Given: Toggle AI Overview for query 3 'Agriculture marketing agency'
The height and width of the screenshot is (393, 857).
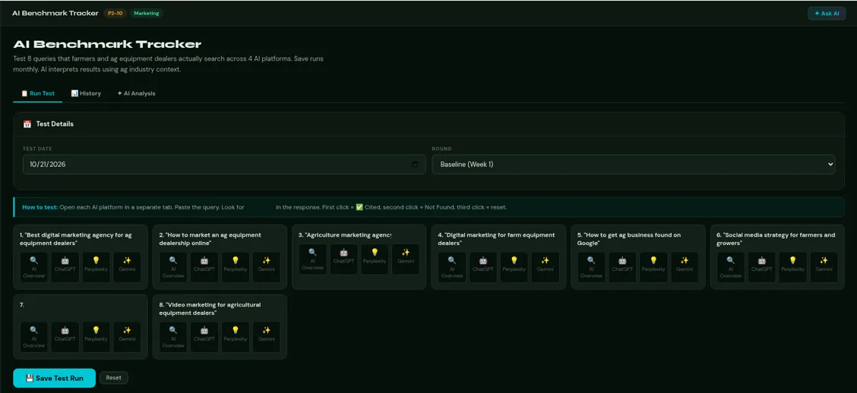Looking at the screenshot, I should click(x=312, y=259).
